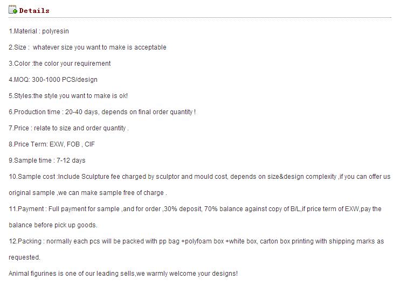Click the Material polyresin line
The height and width of the screenshot is (286, 408).
pos(39,31)
